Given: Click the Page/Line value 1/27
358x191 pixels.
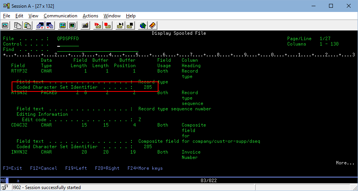Looking at the screenshot, I should click(325, 39).
